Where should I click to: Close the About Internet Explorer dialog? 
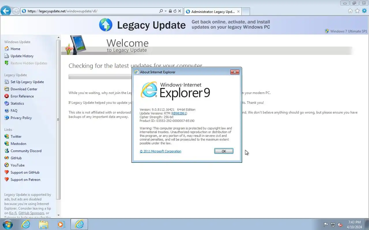click(235, 72)
